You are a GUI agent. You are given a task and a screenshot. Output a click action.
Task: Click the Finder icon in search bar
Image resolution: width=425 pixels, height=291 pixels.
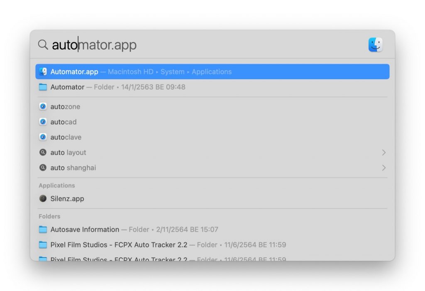tap(375, 45)
